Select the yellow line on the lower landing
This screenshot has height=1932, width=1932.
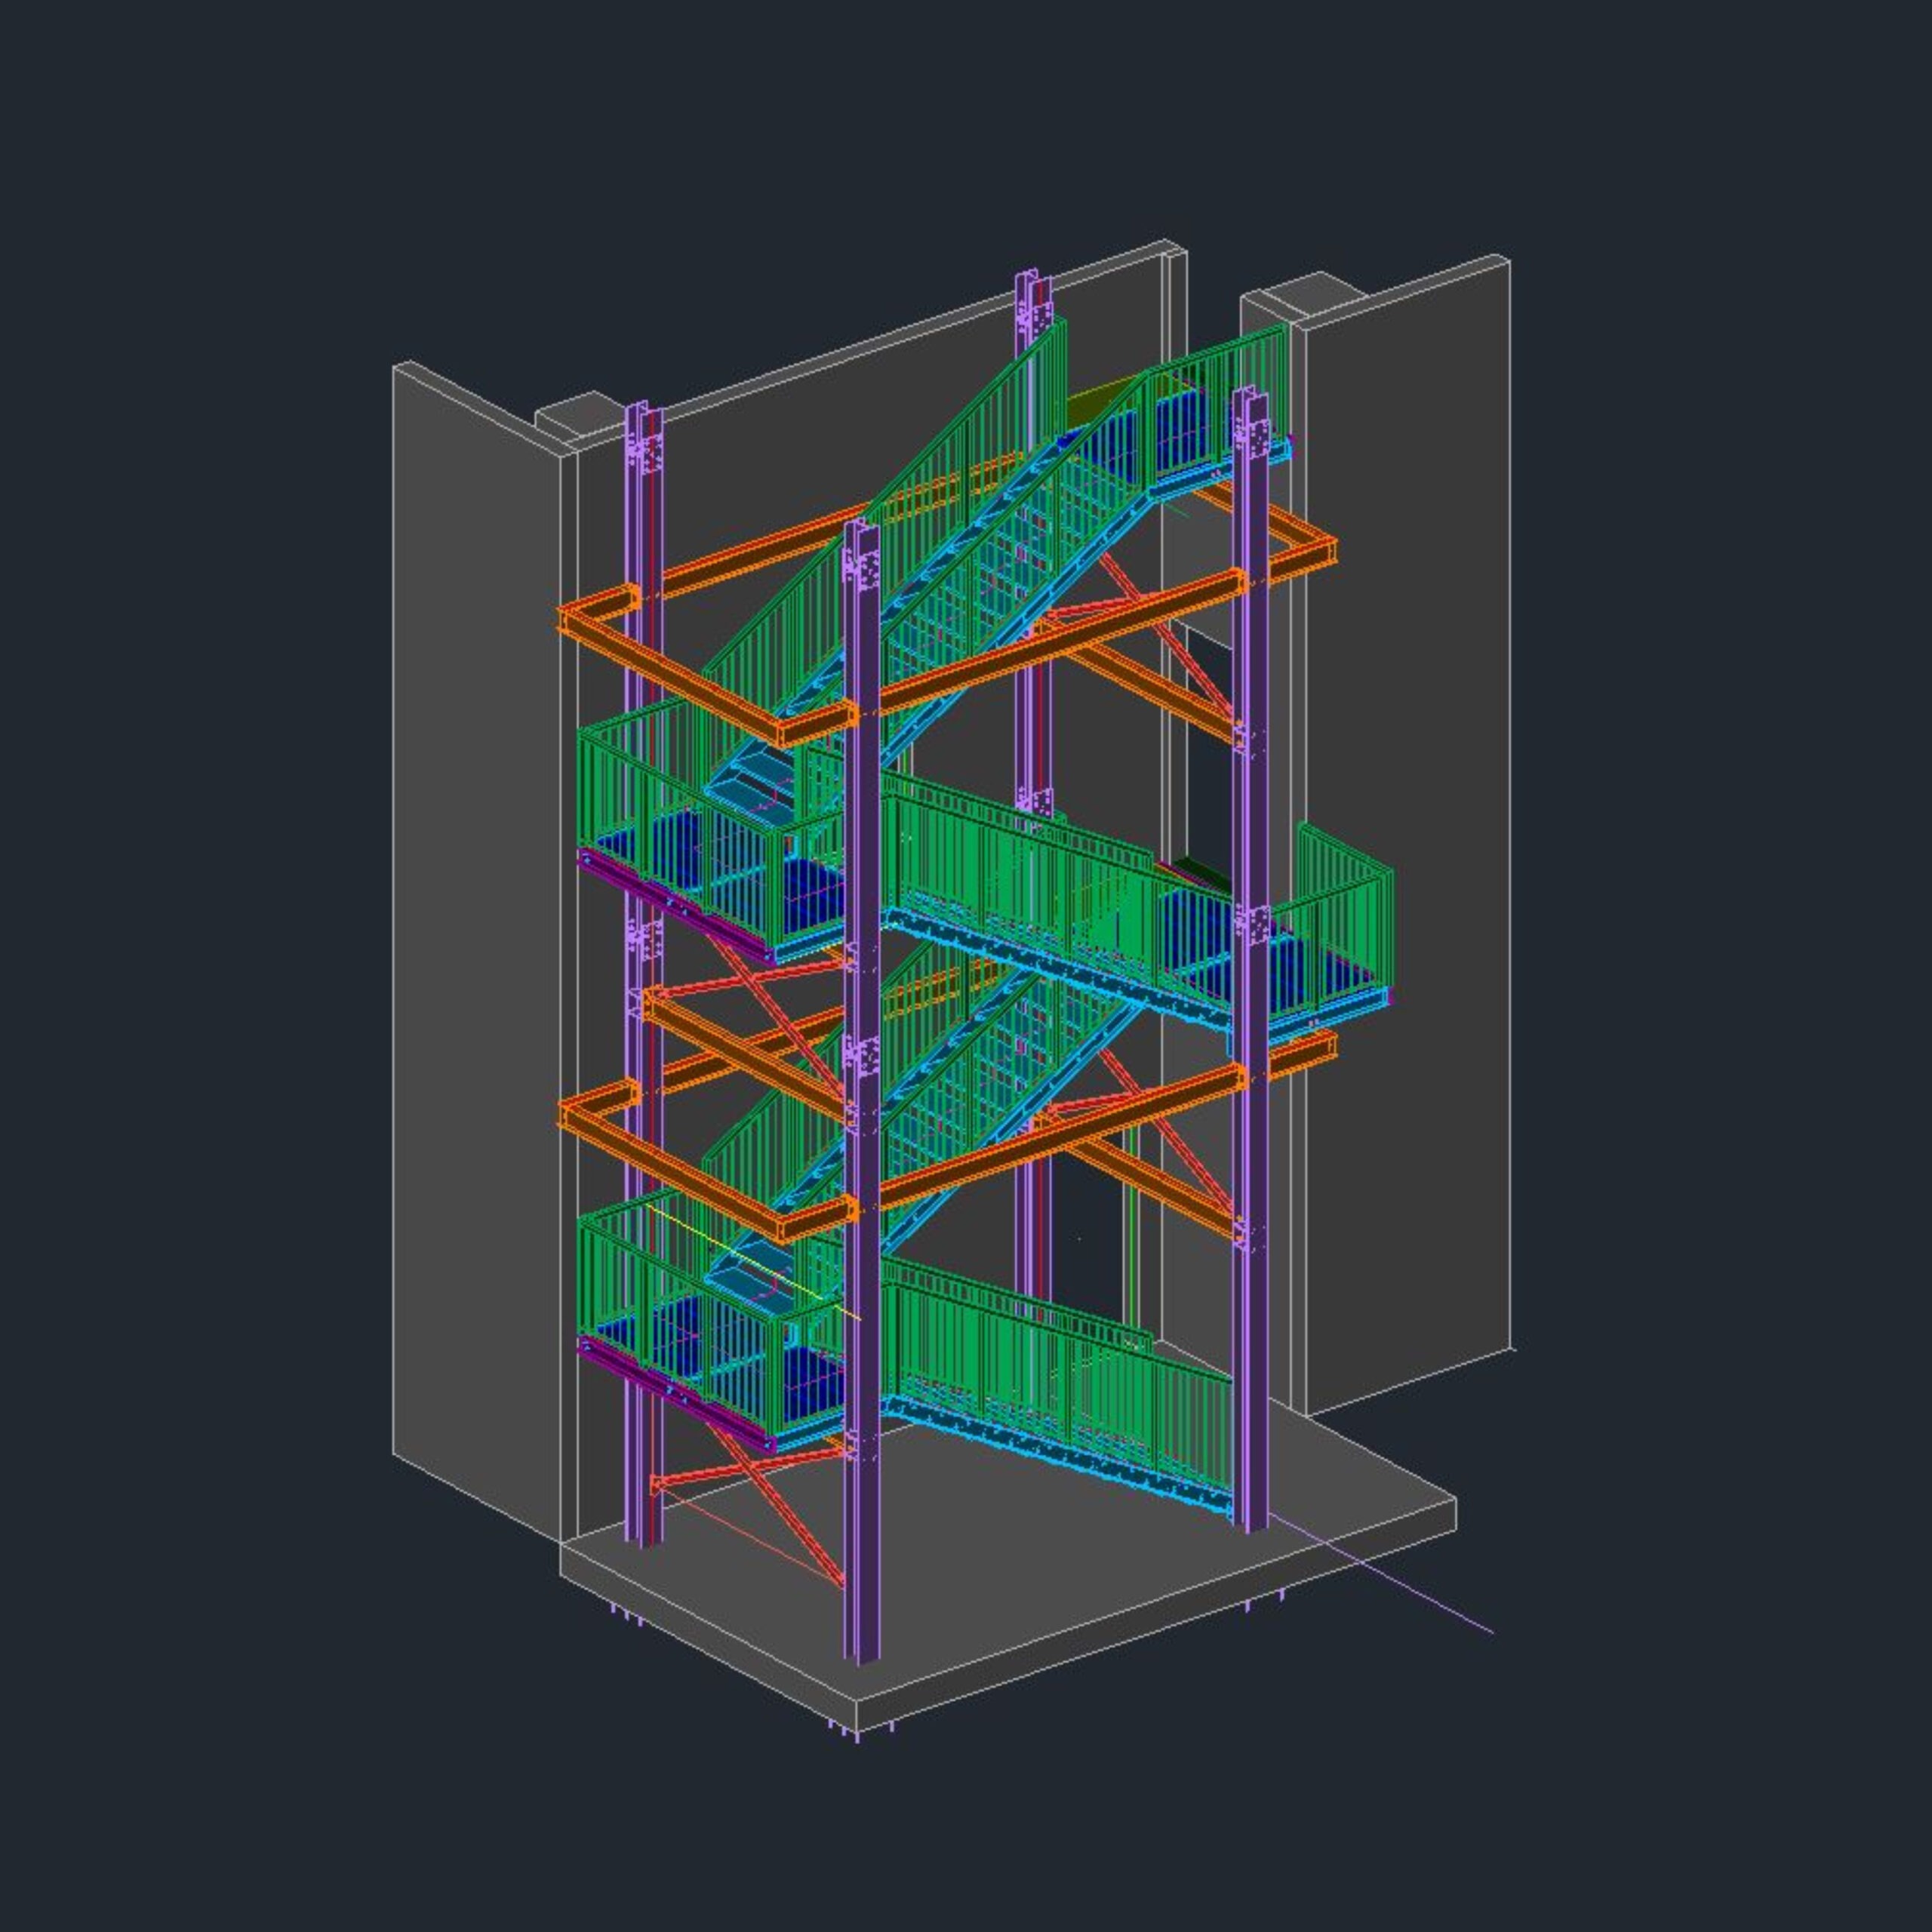pyautogui.click(x=754, y=1263)
